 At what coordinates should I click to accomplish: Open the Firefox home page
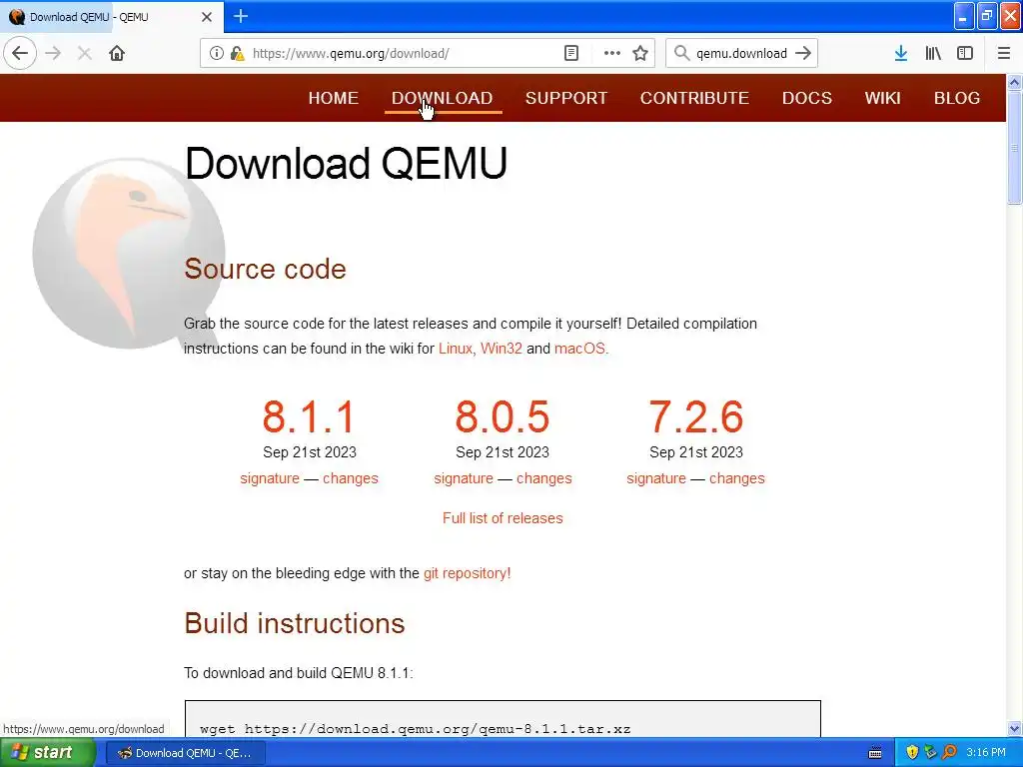tap(117, 53)
